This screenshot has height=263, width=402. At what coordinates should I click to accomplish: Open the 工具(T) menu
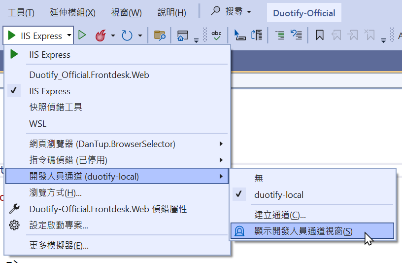pos(21,12)
